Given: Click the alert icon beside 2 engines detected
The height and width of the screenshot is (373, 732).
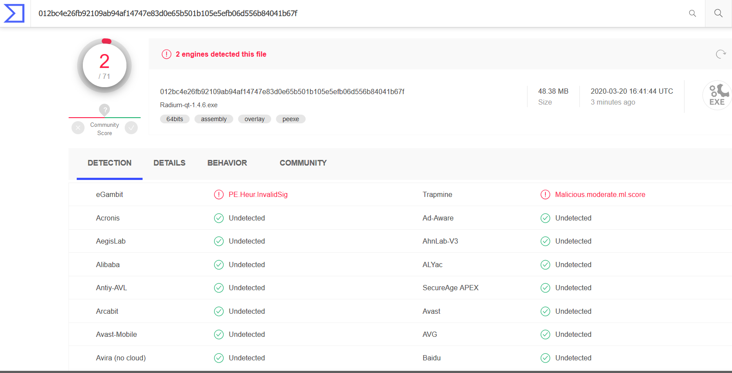Looking at the screenshot, I should [x=167, y=54].
